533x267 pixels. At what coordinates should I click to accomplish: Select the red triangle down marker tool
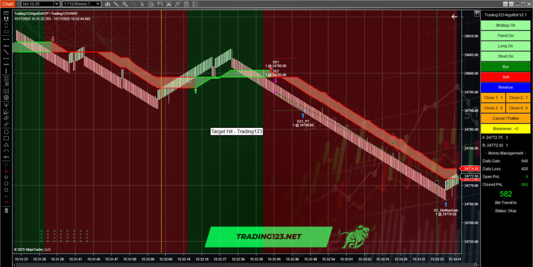(6, 202)
